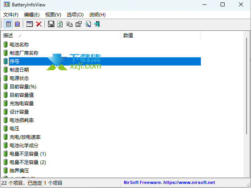This screenshot has height=188, width=251.
Task: Click the find magnifier toolbar icon
Action: click(88, 24)
